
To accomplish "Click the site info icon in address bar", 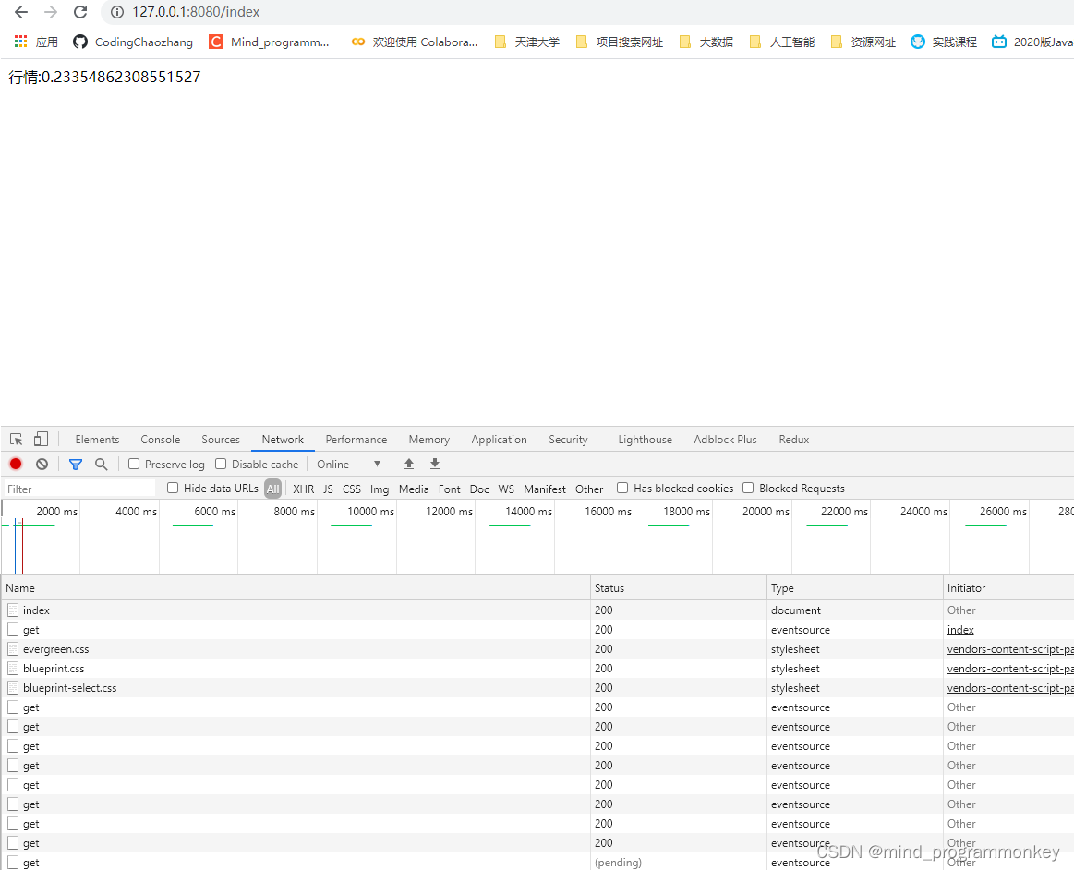I will [x=117, y=12].
